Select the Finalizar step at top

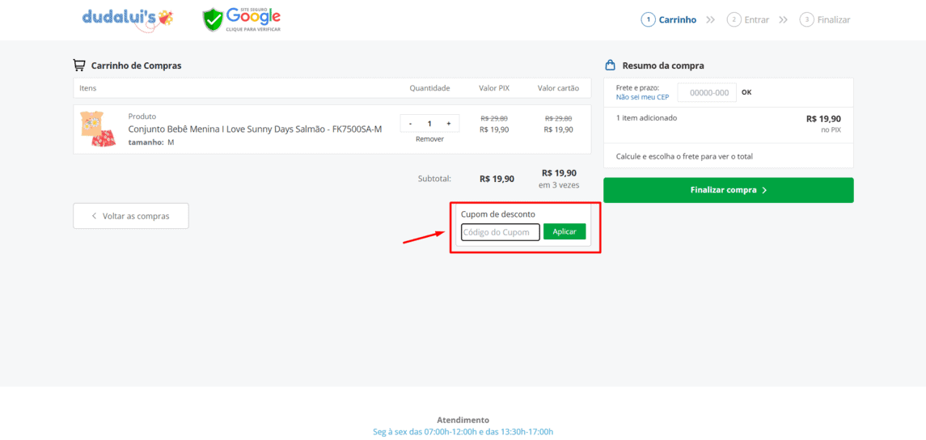824,19
